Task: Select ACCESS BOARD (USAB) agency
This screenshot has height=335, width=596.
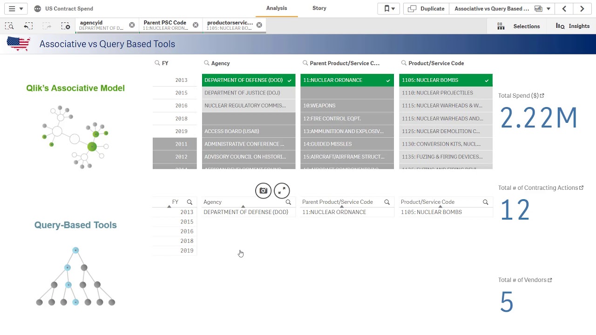Action: tap(249, 131)
